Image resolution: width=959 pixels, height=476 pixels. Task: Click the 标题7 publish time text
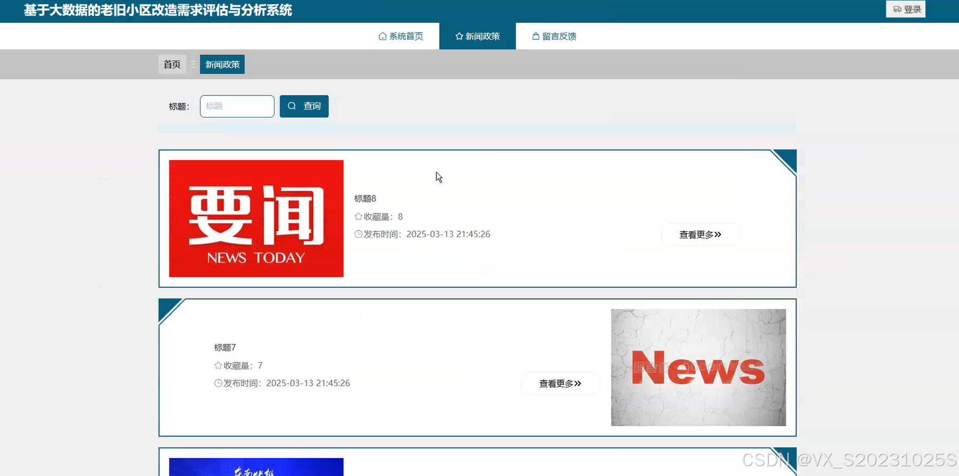[286, 383]
